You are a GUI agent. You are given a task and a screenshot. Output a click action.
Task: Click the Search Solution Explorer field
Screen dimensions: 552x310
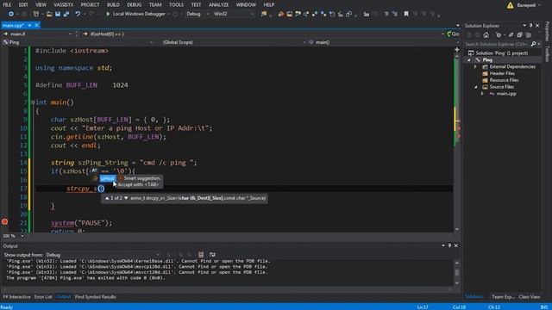click(497, 44)
